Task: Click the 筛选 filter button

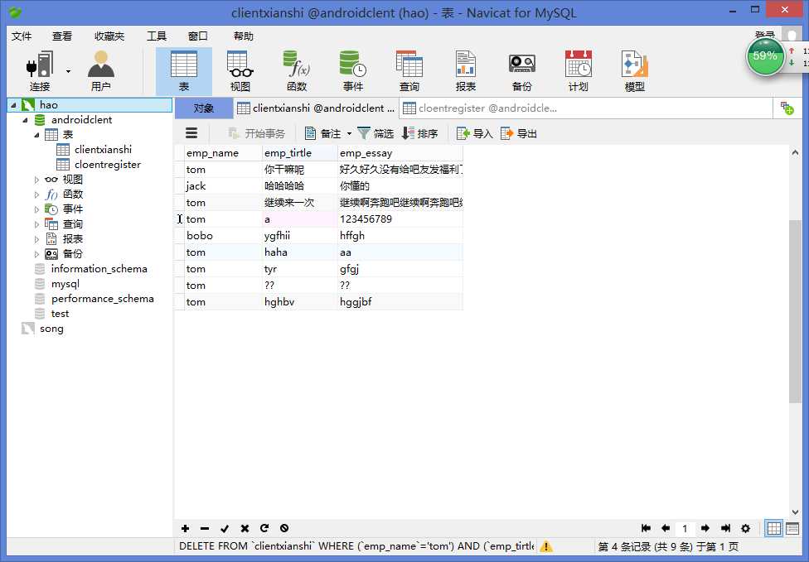Action: tap(375, 134)
